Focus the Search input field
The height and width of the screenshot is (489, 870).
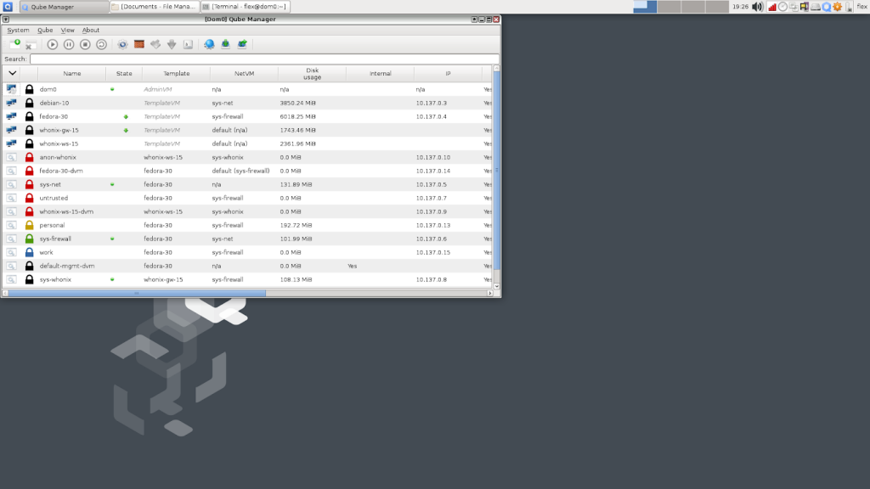[x=264, y=59]
